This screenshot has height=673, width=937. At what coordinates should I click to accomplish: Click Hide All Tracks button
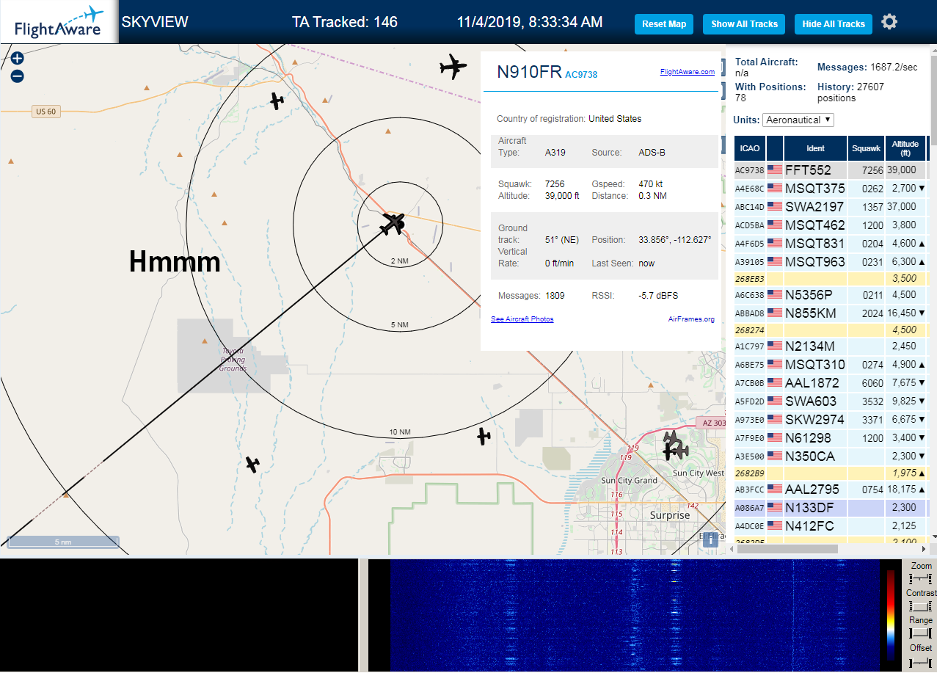pyautogui.click(x=834, y=24)
